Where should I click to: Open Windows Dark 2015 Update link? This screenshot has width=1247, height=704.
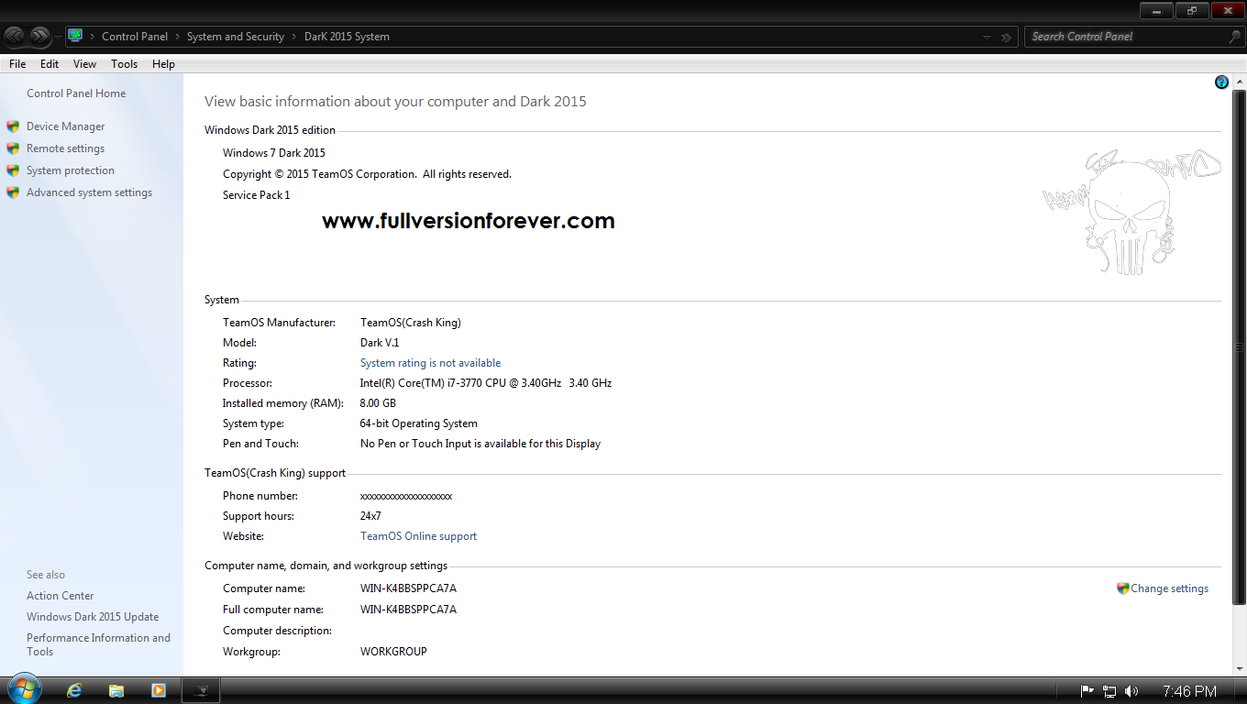click(x=93, y=617)
